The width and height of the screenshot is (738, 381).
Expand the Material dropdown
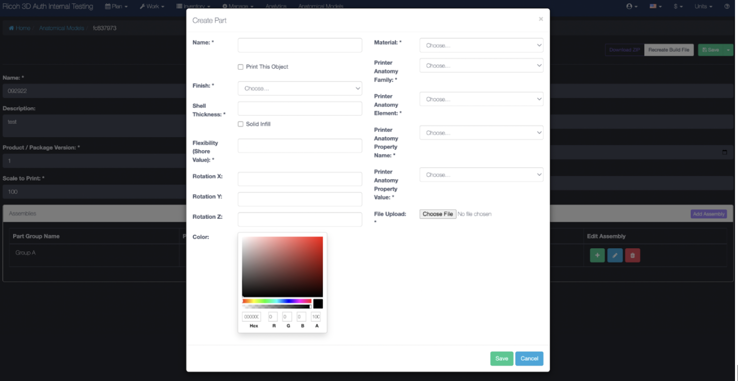tap(481, 45)
